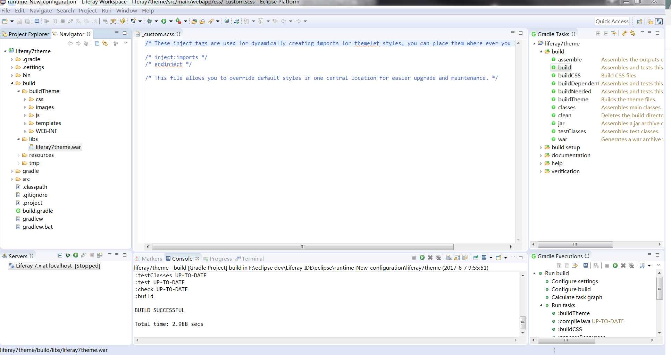Collapse the build folder in Navigator
Viewport: 671px width, 355px height.
pyautogui.click(x=12, y=83)
